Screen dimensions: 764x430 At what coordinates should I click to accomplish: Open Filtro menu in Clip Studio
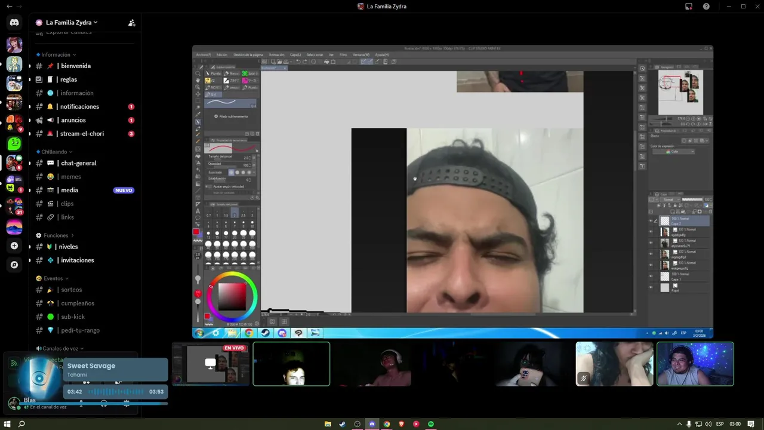click(x=343, y=54)
